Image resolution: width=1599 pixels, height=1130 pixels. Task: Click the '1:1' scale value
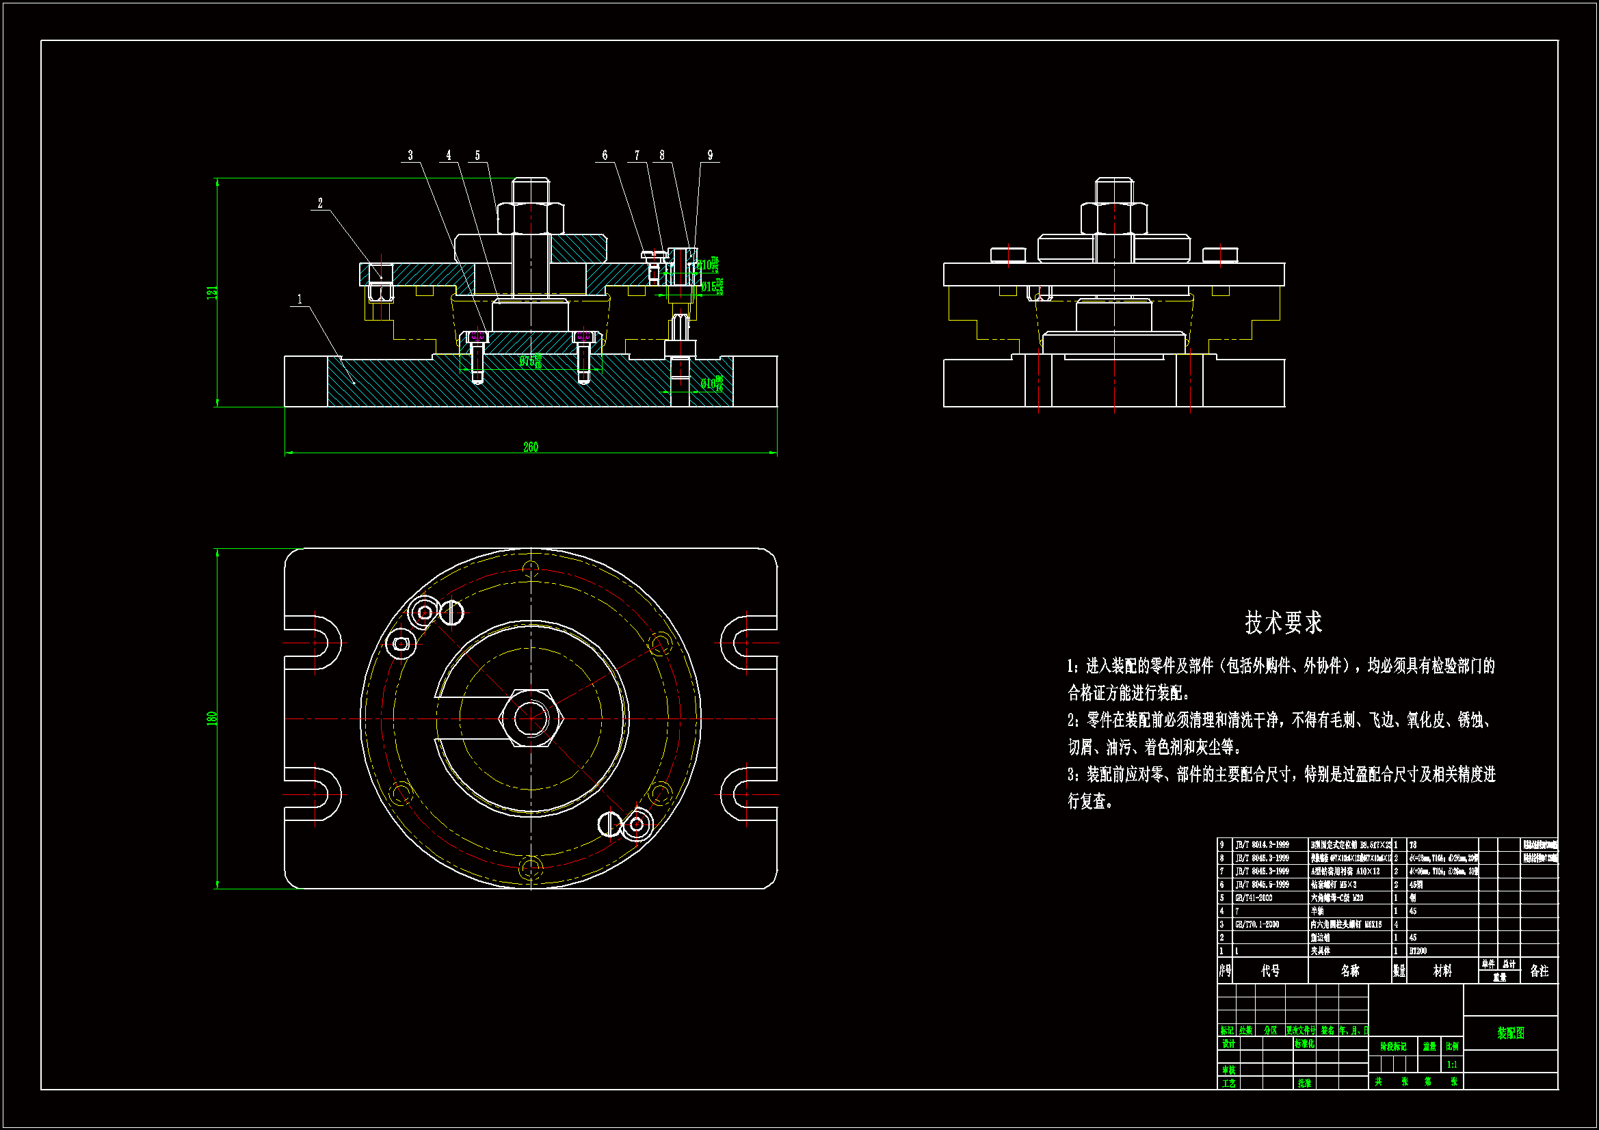pyautogui.click(x=1452, y=1064)
